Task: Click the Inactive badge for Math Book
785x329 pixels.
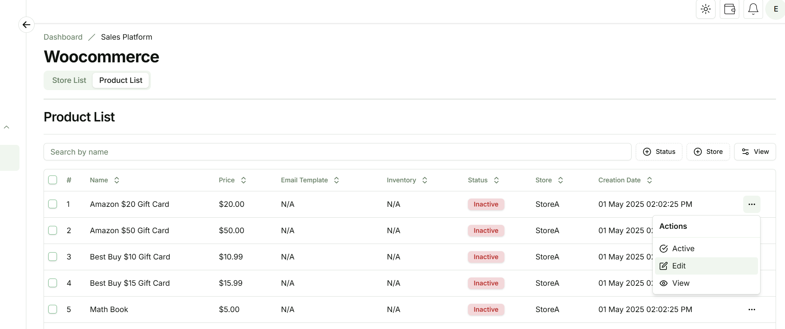Action: [x=486, y=310]
